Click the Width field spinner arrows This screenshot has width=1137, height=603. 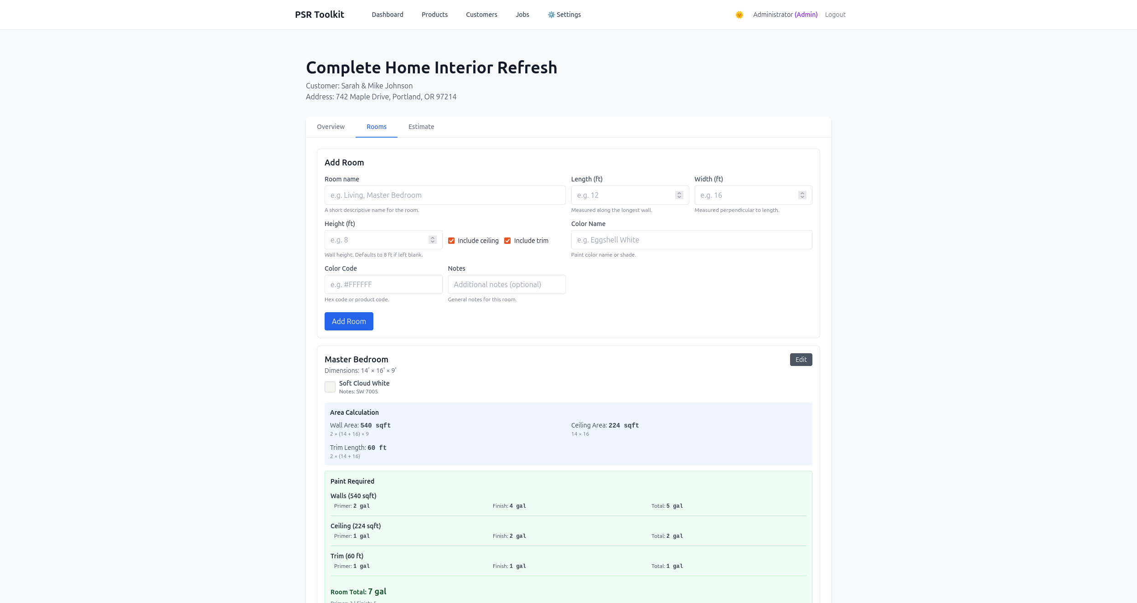point(802,195)
